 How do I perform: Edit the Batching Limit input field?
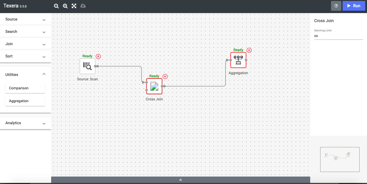click(338, 36)
